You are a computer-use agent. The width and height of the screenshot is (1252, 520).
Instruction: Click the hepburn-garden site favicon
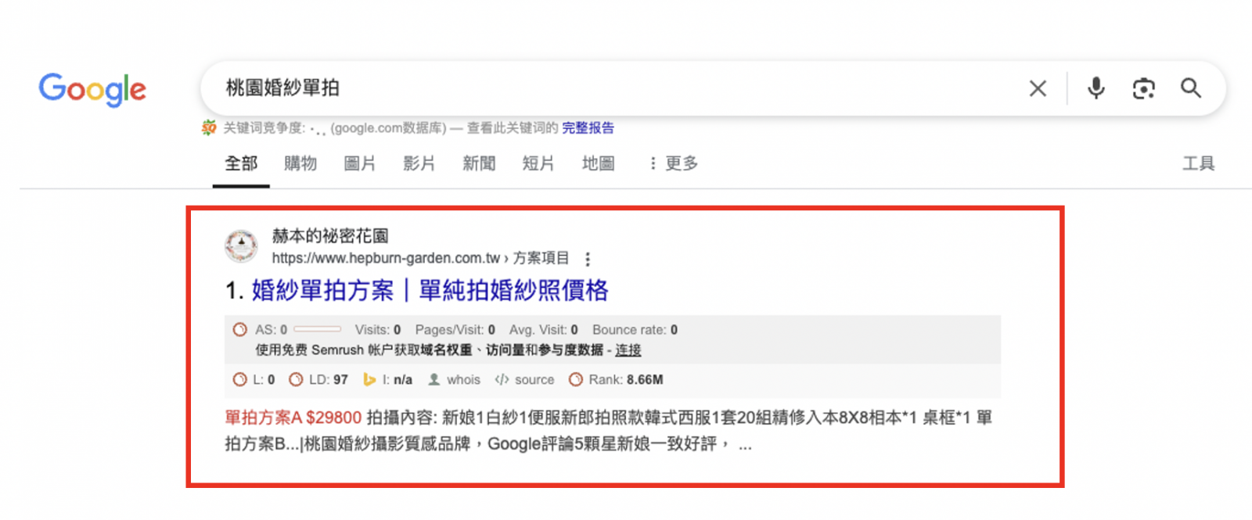pyautogui.click(x=241, y=246)
